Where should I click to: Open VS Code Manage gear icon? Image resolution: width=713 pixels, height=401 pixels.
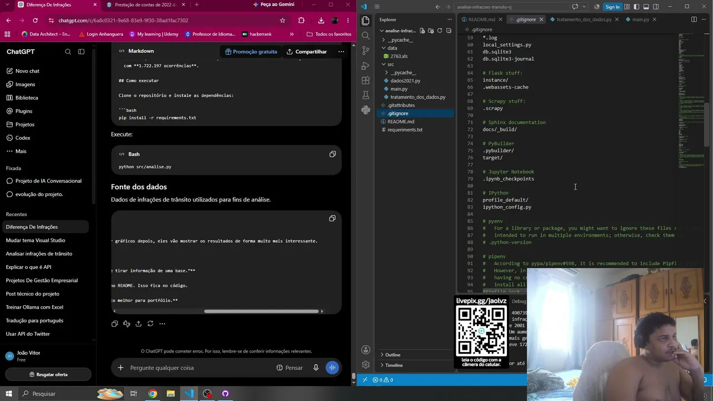coord(365,365)
